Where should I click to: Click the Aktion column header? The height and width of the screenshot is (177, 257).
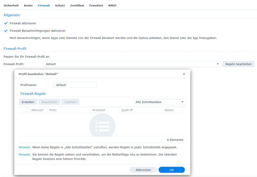172,110
